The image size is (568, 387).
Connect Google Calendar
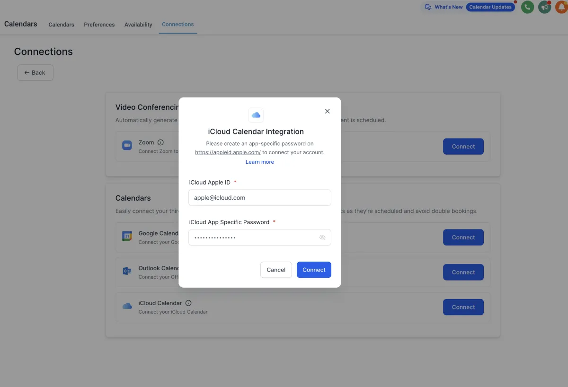(x=463, y=237)
